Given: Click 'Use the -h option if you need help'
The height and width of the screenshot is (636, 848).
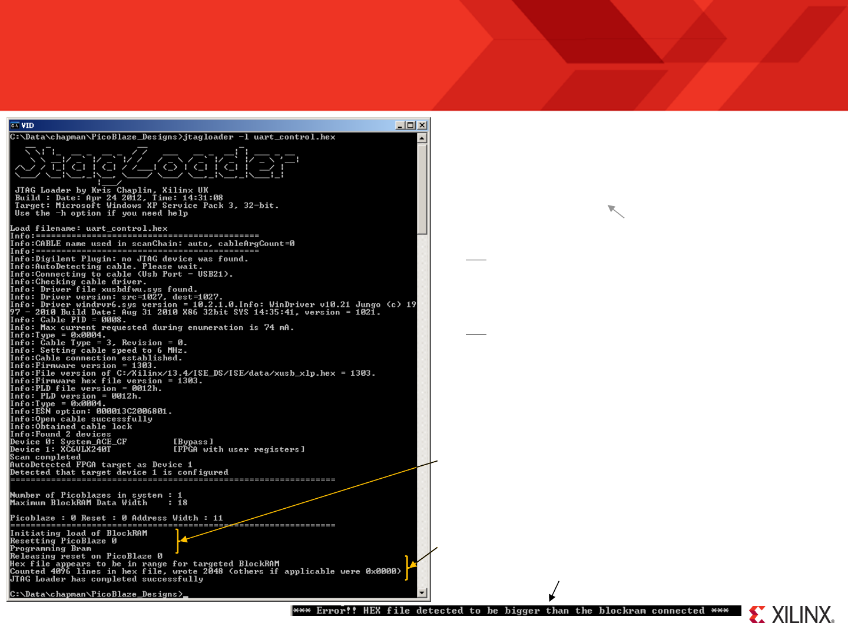Looking at the screenshot, I should click(101, 213).
